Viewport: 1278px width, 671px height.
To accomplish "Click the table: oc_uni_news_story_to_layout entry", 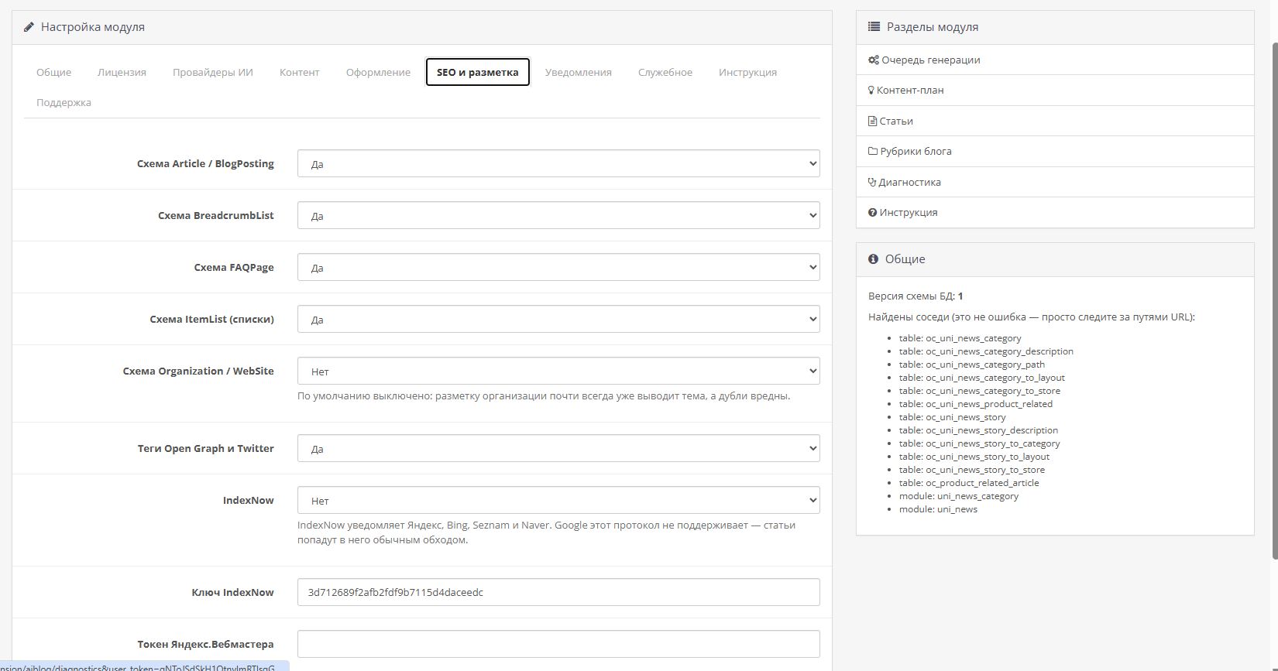I will coord(974,457).
